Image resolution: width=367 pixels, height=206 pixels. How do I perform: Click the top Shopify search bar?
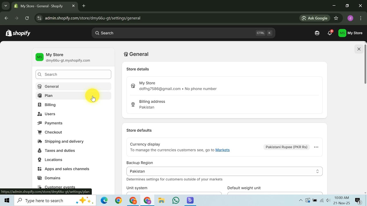click(x=183, y=33)
